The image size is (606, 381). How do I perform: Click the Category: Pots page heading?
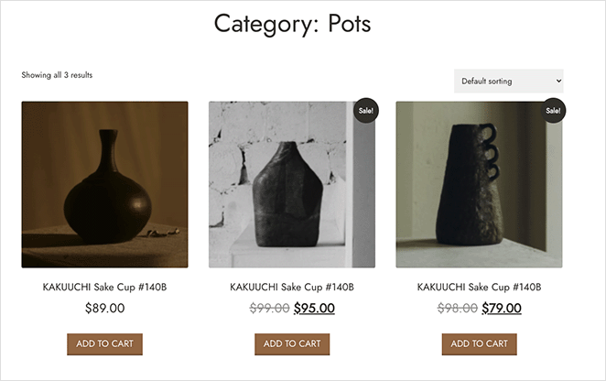tap(294, 24)
